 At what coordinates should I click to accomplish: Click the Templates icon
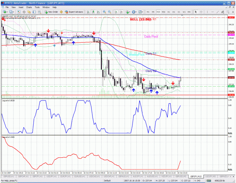tap(140, 12)
